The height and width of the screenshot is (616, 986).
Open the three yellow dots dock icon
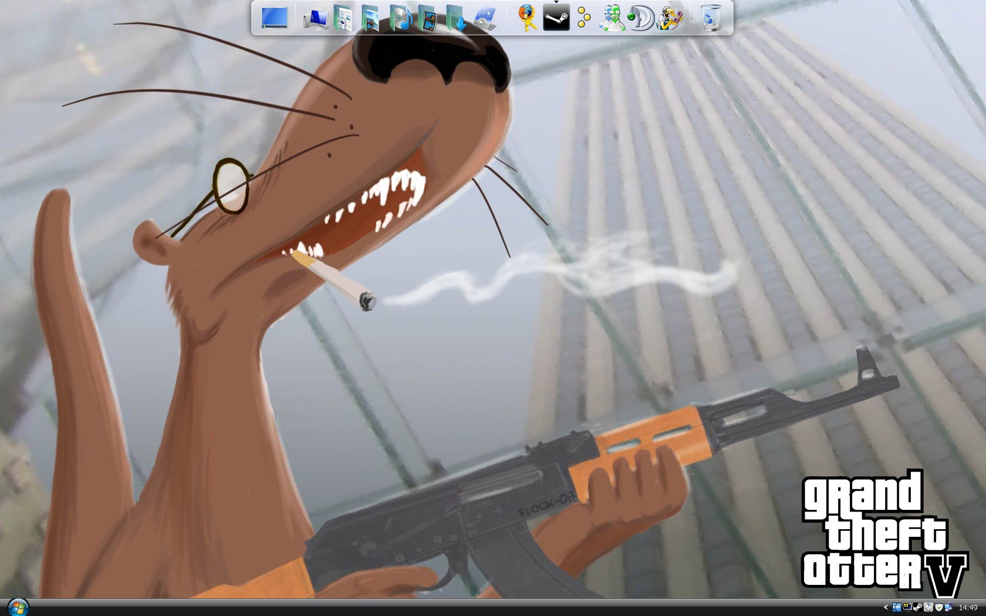pyautogui.click(x=584, y=18)
